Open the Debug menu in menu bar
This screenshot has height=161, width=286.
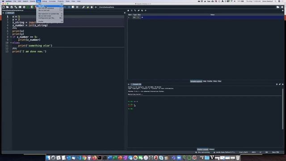coord(44,1)
